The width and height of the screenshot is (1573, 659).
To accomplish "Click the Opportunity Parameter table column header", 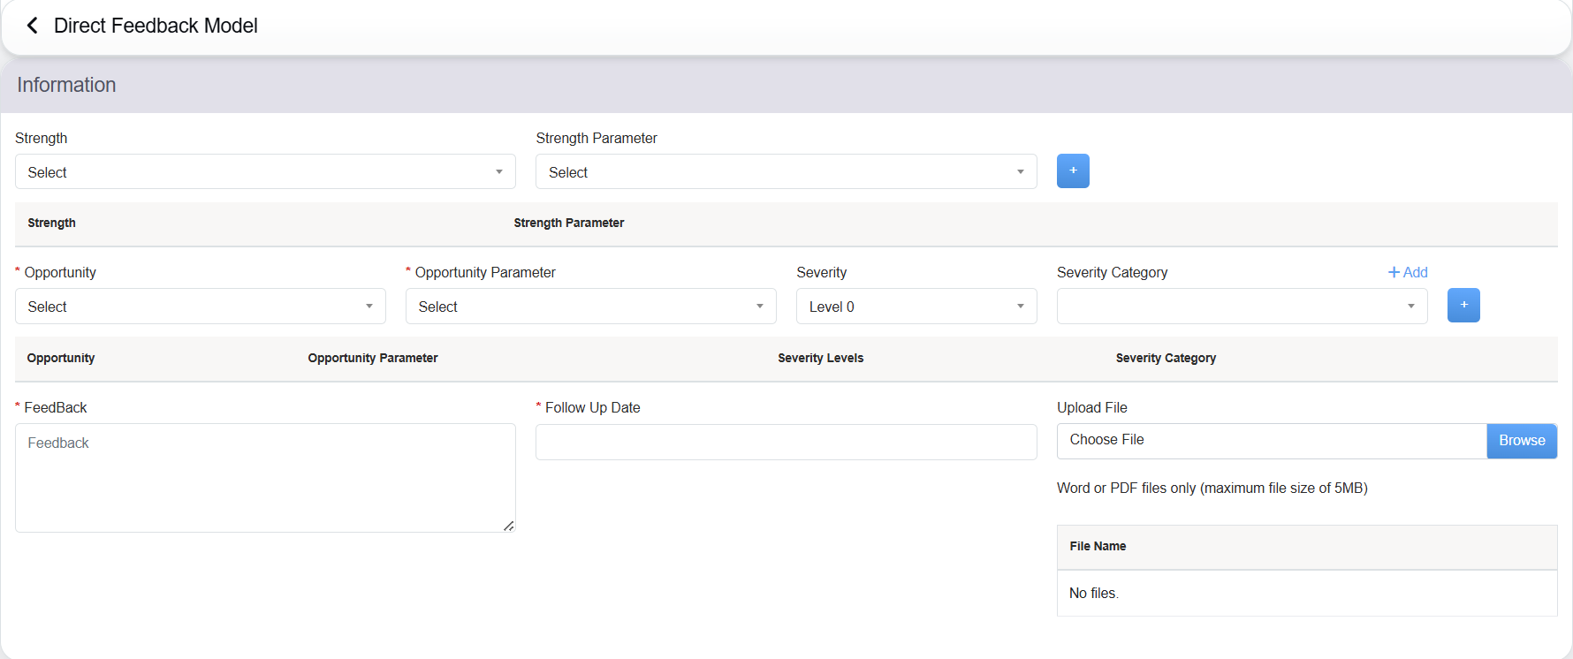I will pyautogui.click(x=373, y=358).
